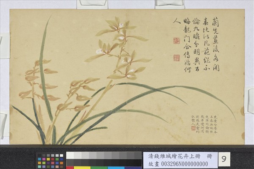Click the long green bar on the color strip
The height and width of the screenshot is (169, 254).
point(99,168)
